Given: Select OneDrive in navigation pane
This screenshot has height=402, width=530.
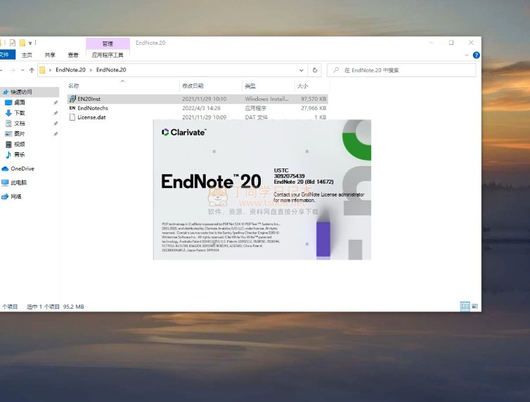Looking at the screenshot, I should point(22,168).
